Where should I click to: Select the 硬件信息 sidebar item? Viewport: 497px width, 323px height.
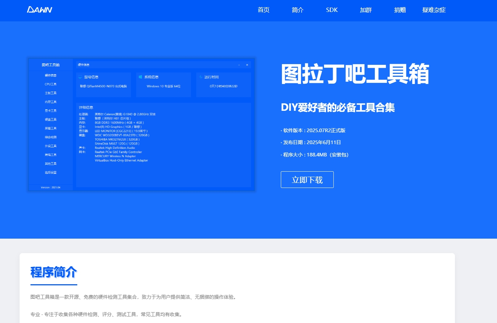point(51,75)
